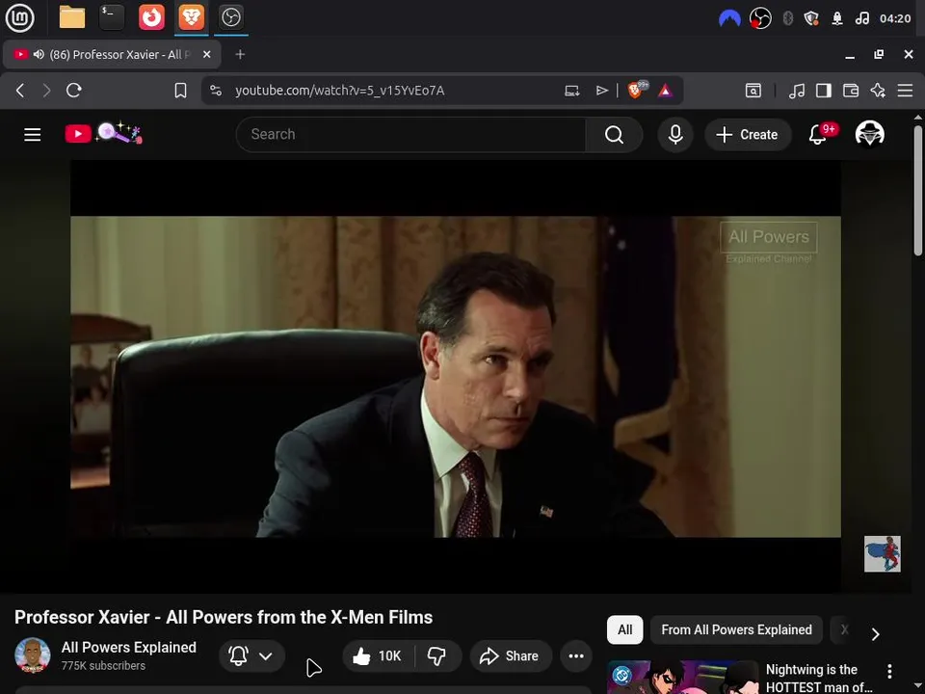Image resolution: width=925 pixels, height=694 pixels.
Task: Open the Files folder launcher in the panel
Action: (x=72, y=17)
